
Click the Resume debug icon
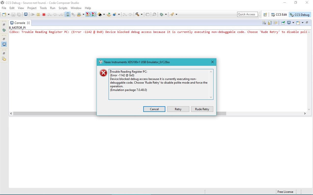[33, 14]
